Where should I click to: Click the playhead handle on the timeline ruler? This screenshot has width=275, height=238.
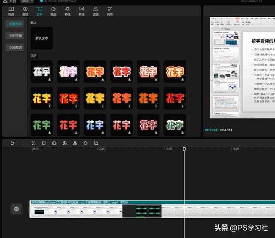184,149
